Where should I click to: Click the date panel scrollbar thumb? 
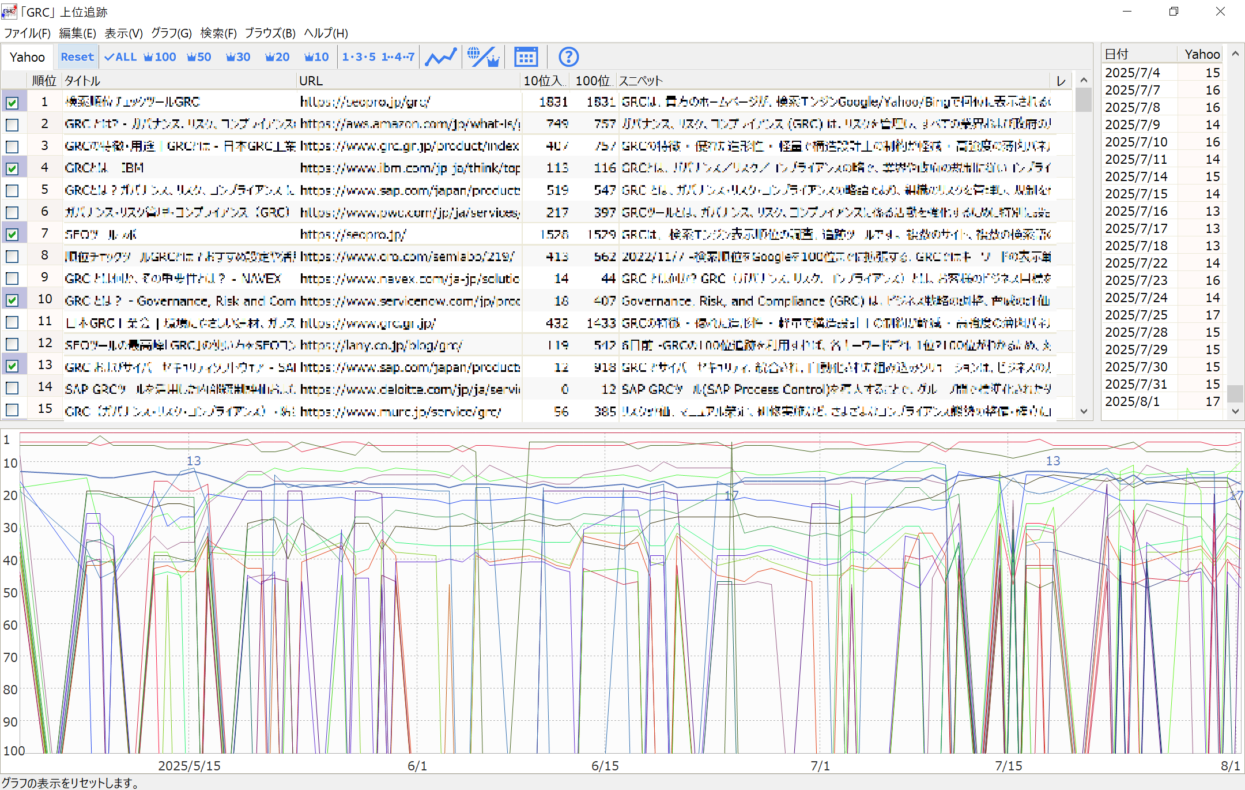click(x=1235, y=393)
